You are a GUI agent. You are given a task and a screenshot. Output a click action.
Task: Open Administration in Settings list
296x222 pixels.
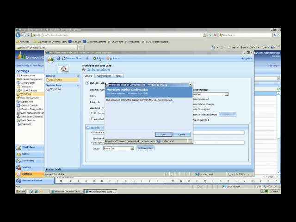pos(27,75)
